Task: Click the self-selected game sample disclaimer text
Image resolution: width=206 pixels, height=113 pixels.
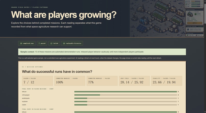Action: tap(90, 58)
